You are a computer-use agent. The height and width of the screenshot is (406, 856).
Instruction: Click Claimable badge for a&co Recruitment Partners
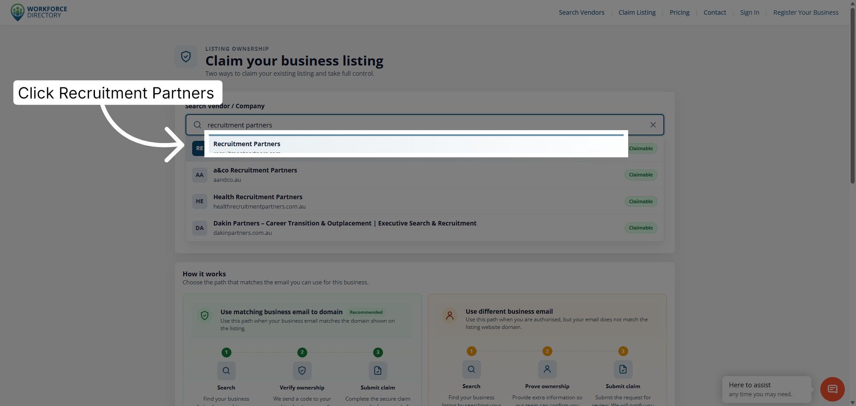tap(641, 175)
